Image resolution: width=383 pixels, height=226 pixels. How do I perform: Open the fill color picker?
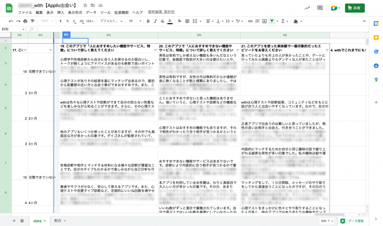click(180, 21)
